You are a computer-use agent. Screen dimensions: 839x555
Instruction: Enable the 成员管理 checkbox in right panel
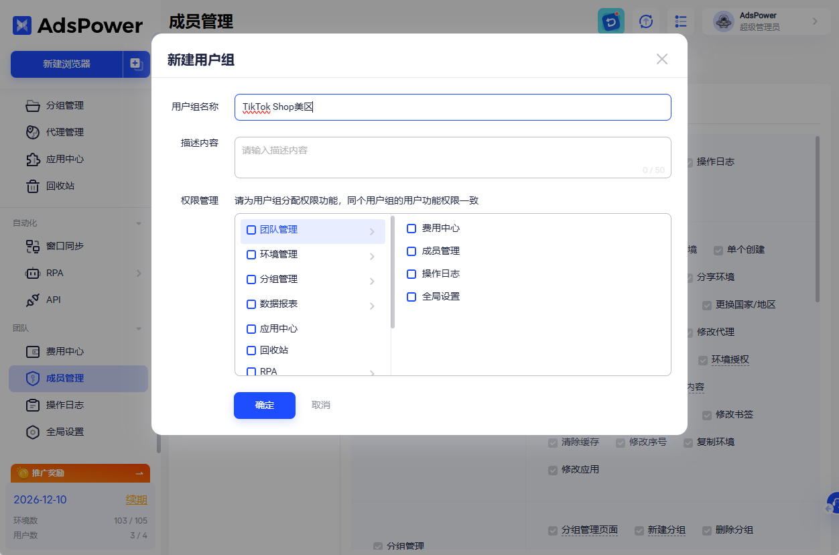tap(411, 251)
